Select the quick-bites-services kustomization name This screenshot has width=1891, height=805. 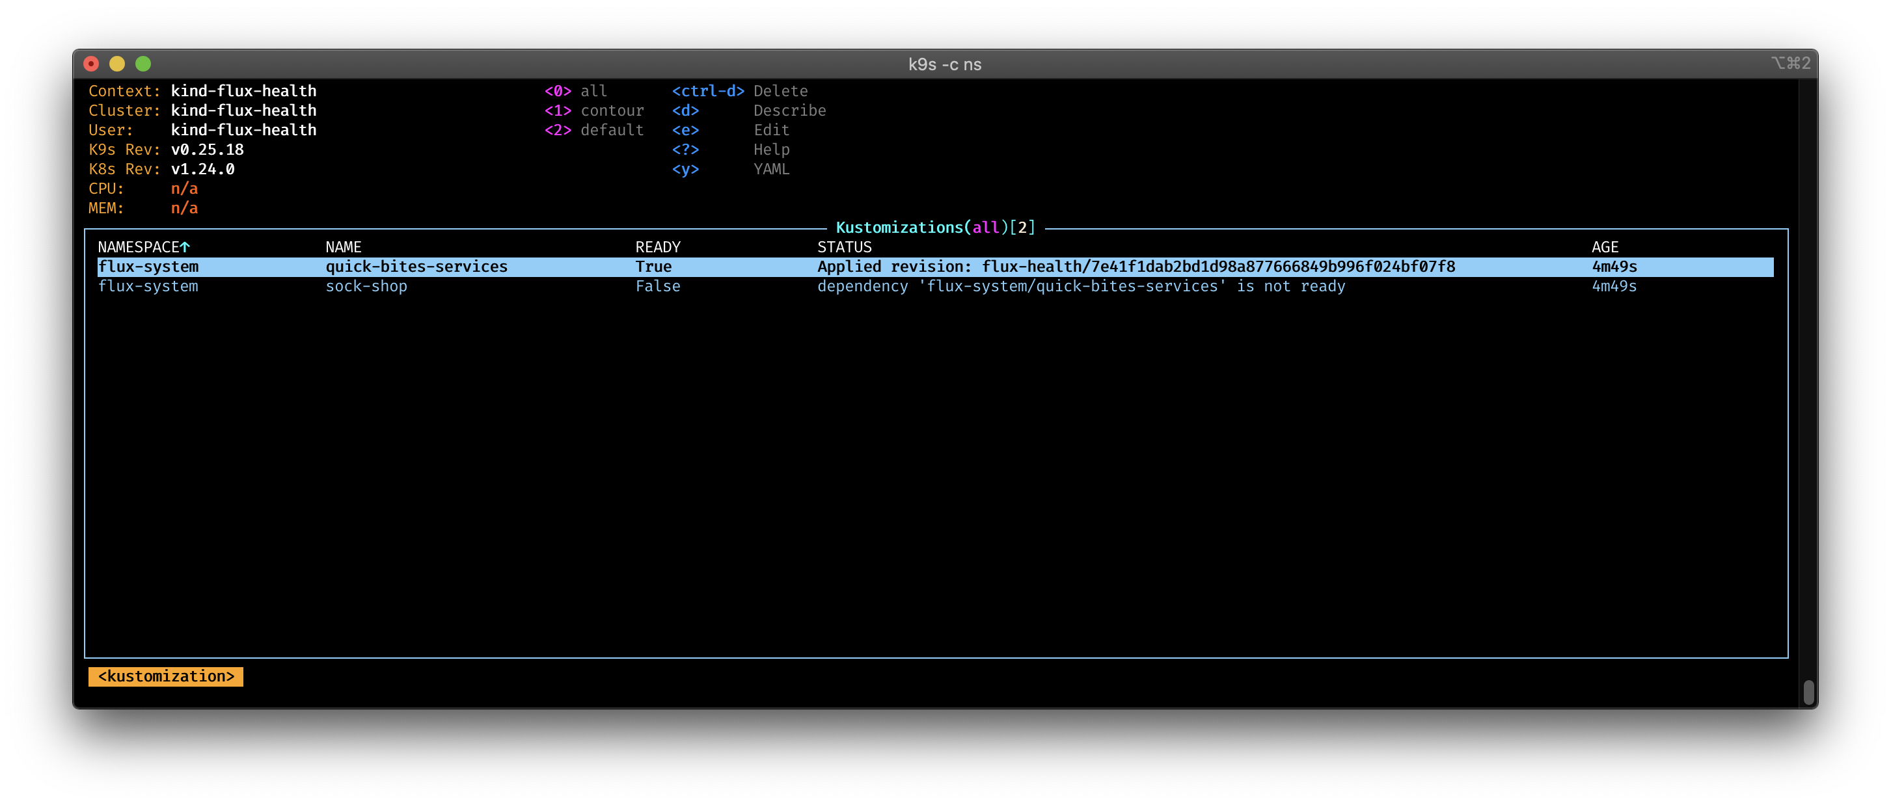coord(416,267)
